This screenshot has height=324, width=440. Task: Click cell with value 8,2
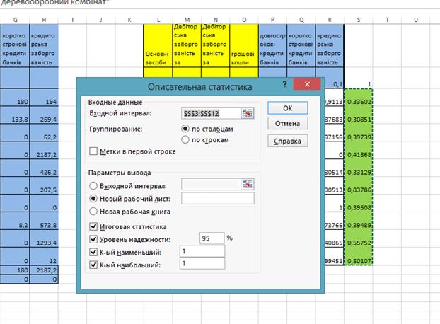pos(15,221)
